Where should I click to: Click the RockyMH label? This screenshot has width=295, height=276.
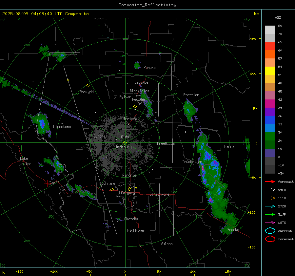click(87, 92)
